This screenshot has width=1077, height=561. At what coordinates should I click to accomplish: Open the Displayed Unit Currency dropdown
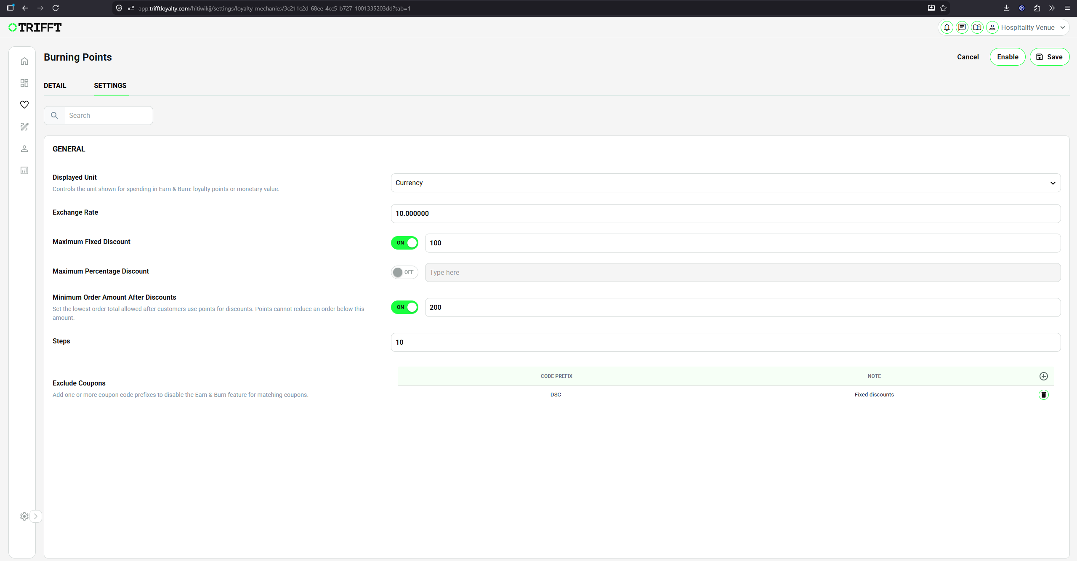point(726,183)
